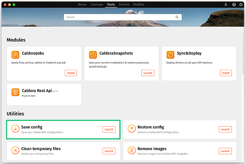Click the Remove images trash icon
The image size is (246, 164).
[x=132, y=150]
